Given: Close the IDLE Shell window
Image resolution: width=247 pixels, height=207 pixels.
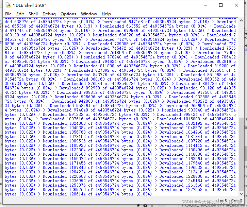Looking at the screenshot, I should click(x=236, y=5).
